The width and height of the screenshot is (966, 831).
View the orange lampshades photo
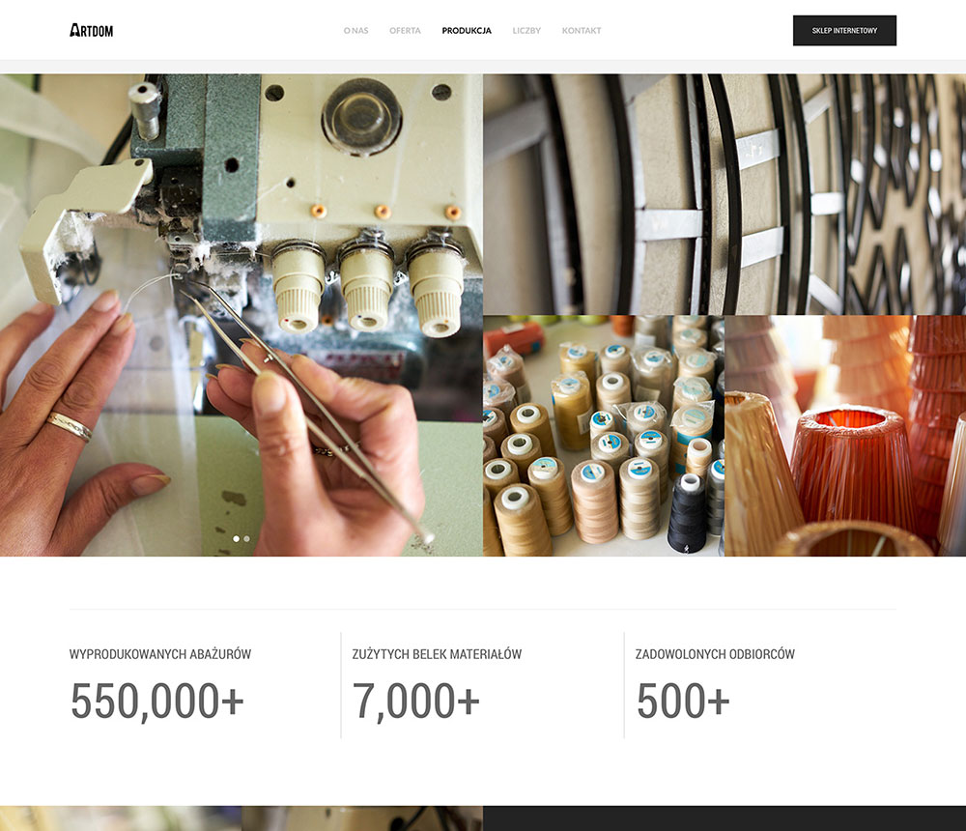845,436
